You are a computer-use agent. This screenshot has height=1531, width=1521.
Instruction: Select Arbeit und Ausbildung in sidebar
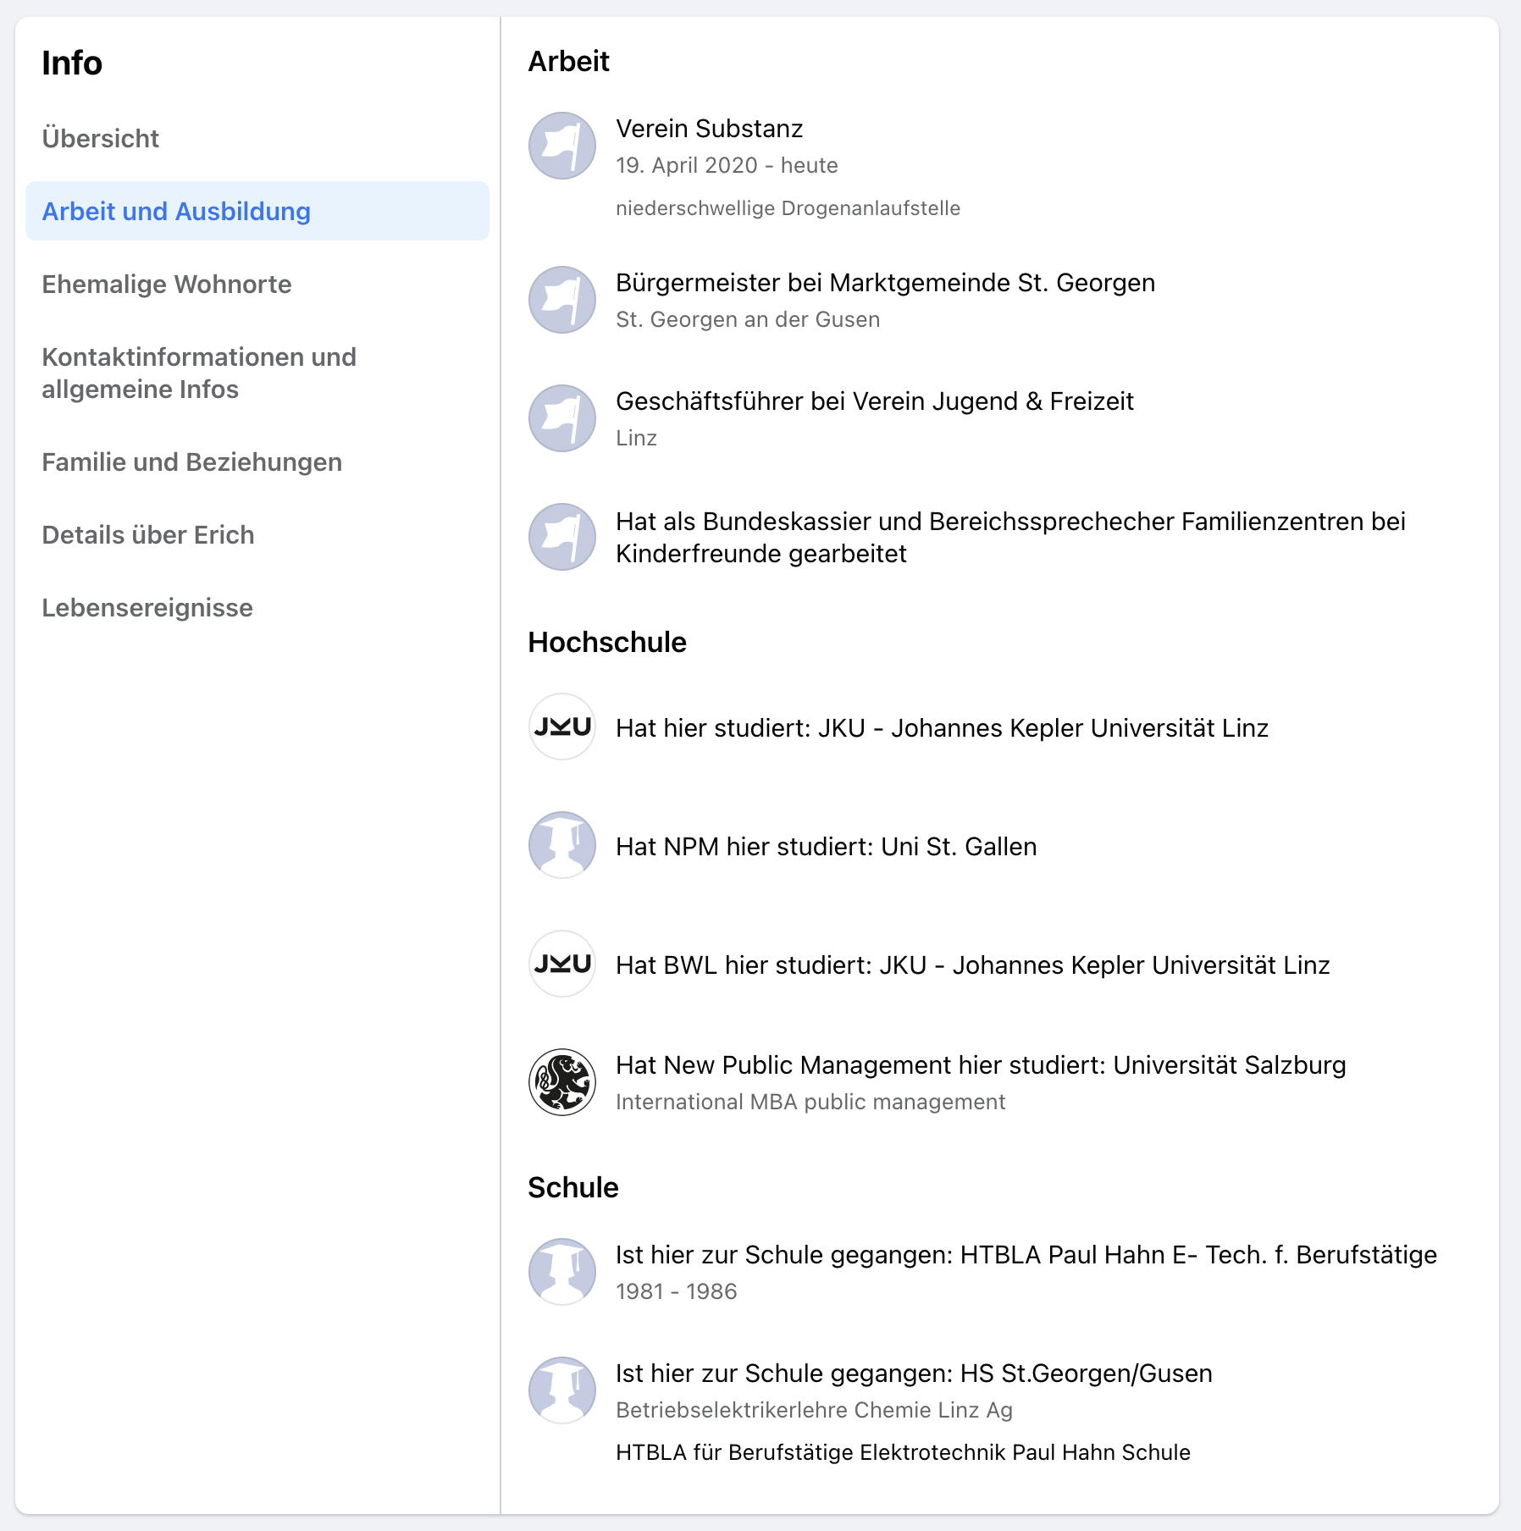click(257, 211)
